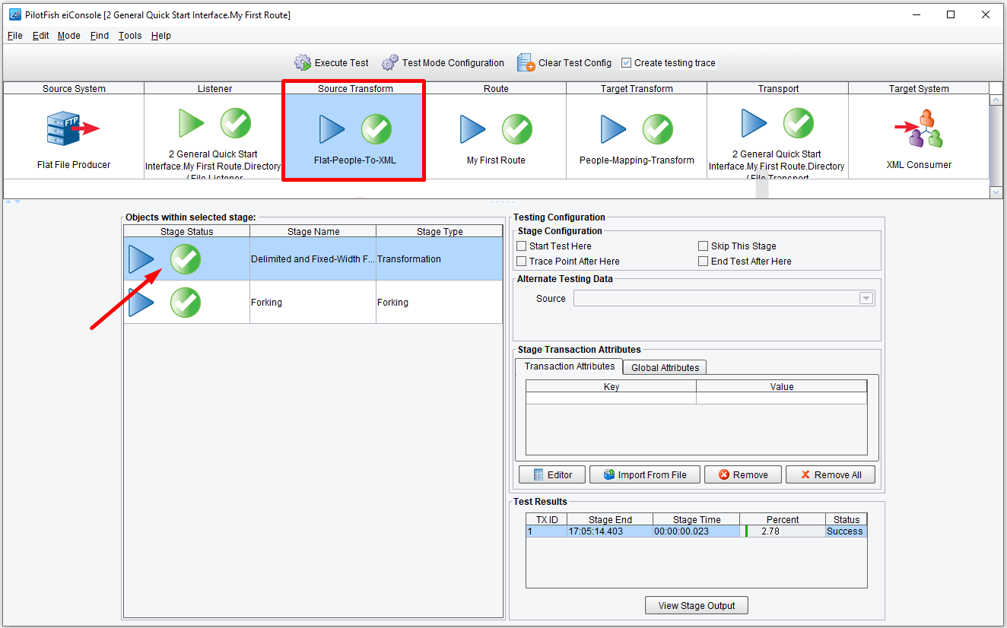Select the Transformation stage type cell
Image resolution: width=1007 pixels, height=628 pixels.
pyautogui.click(x=440, y=259)
